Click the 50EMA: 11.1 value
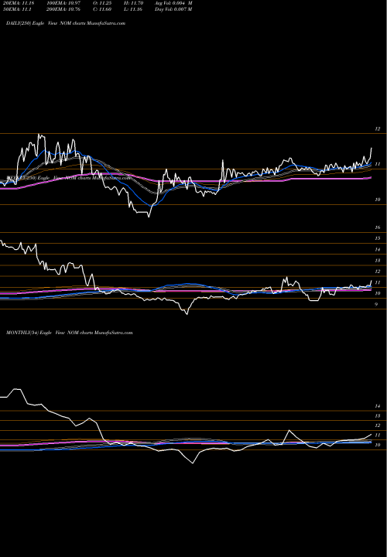The width and height of the screenshot is (387, 557). [x=18, y=9]
